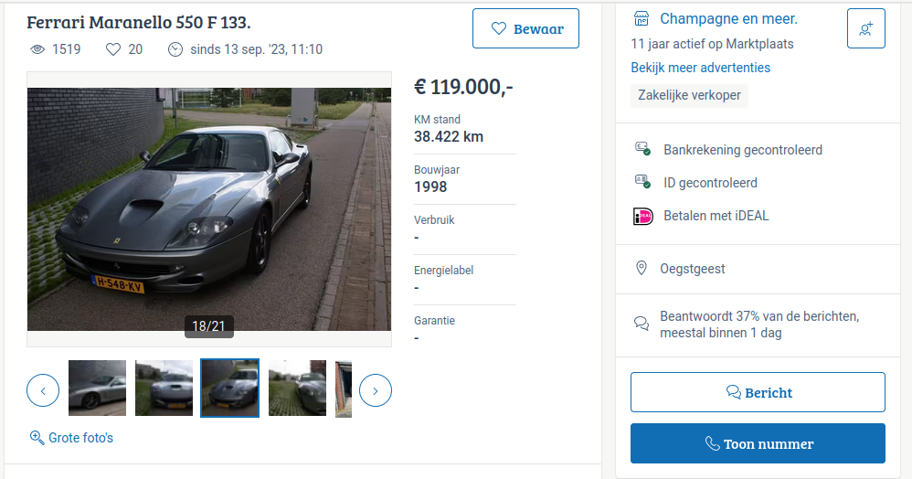
Task: Show the next photo thumbnails
Action: [376, 390]
